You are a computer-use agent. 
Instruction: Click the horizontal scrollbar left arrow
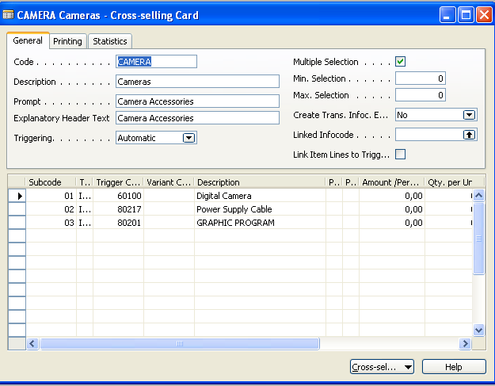click(32, 343)
